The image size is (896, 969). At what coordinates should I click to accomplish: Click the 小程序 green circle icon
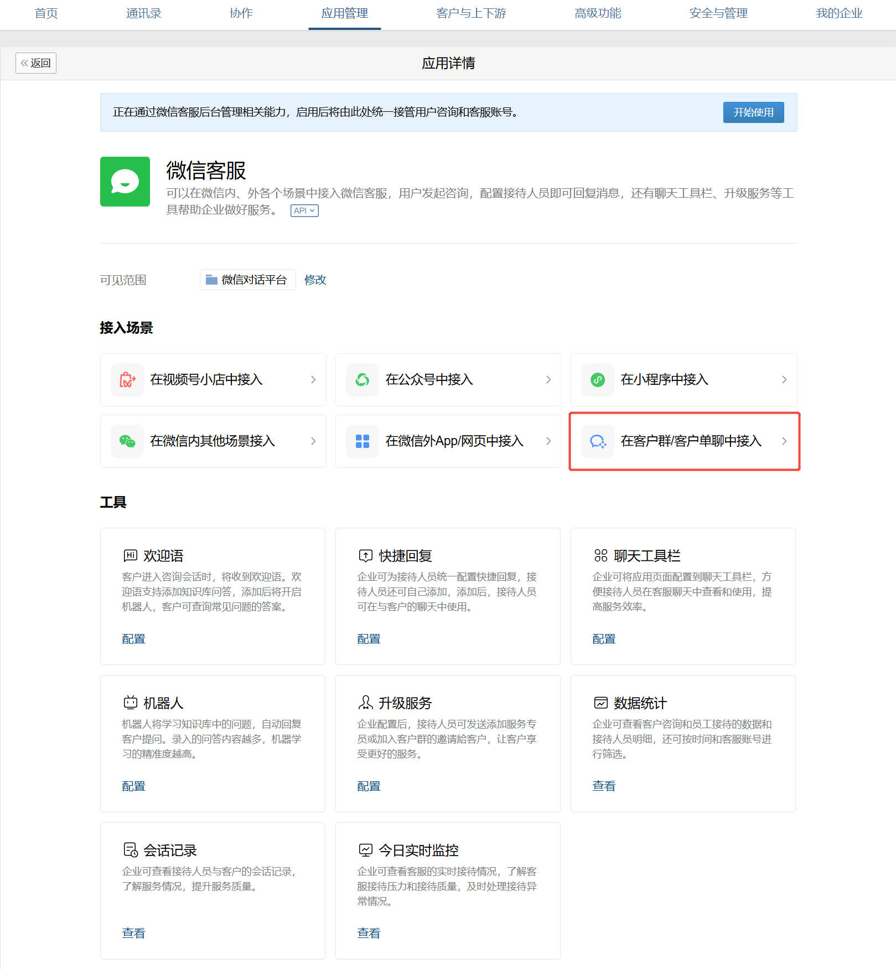point(598,380)
